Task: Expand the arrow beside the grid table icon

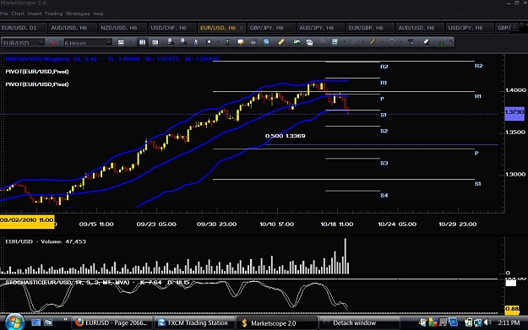Action: [x=344, y=42]
